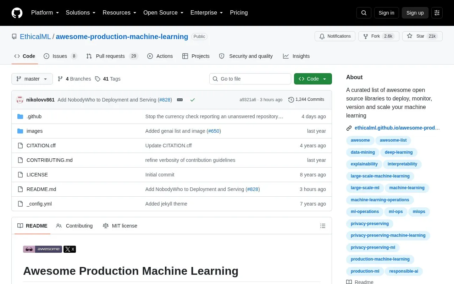
Task: Click the Sign in button
Action: coord(386,13)
